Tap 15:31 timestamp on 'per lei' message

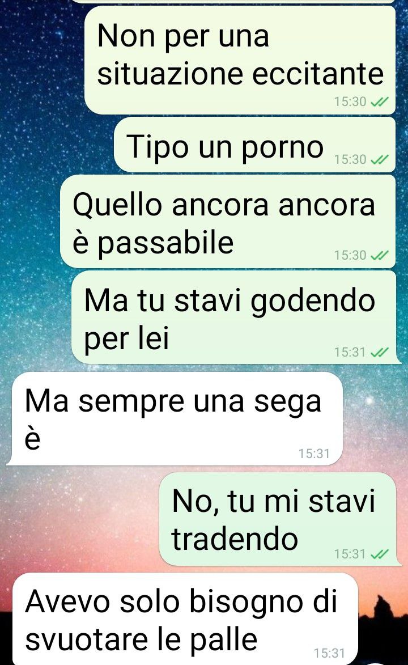(350, 352)
